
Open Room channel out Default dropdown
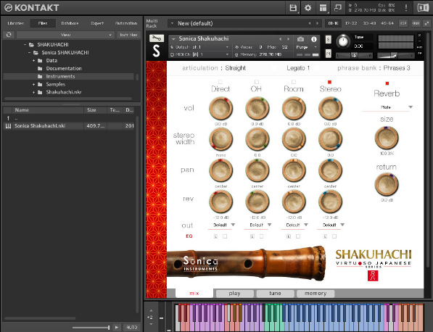pyautogui.click(x=294, y=225)
